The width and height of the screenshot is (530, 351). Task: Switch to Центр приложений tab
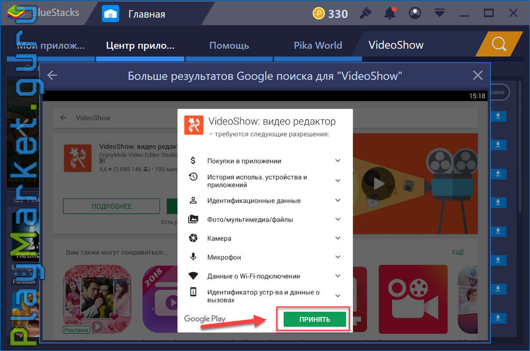140,45
